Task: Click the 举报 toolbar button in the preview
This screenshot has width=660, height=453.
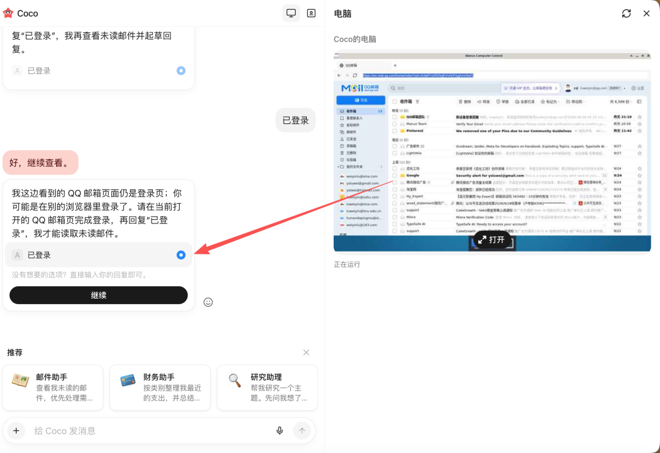Action: 502,101
